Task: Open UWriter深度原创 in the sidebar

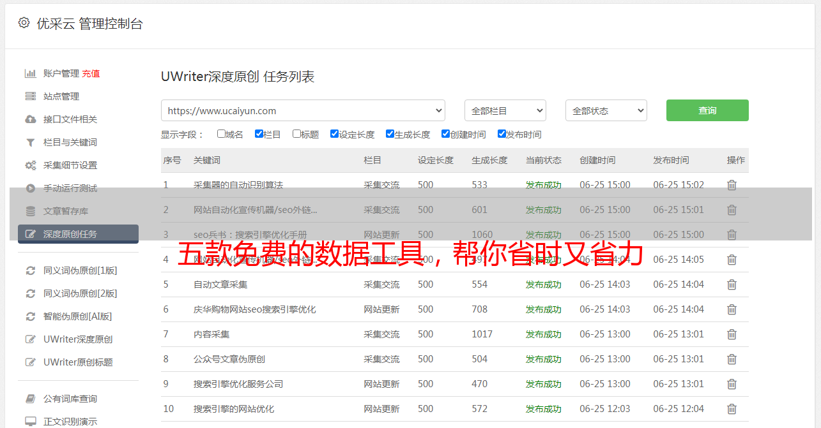Action: pyautogui.click(x=78, y=339)
